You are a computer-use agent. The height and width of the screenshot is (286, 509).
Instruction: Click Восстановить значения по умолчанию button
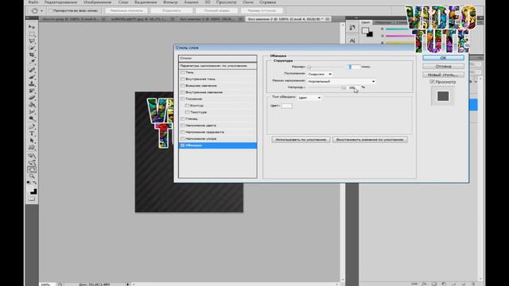(x=370, y=140)
